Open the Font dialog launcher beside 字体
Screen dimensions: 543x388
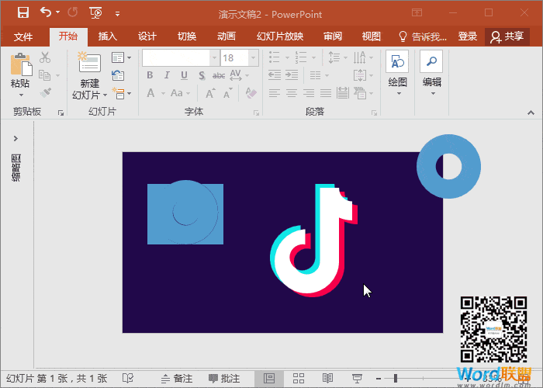pos(256,113)
